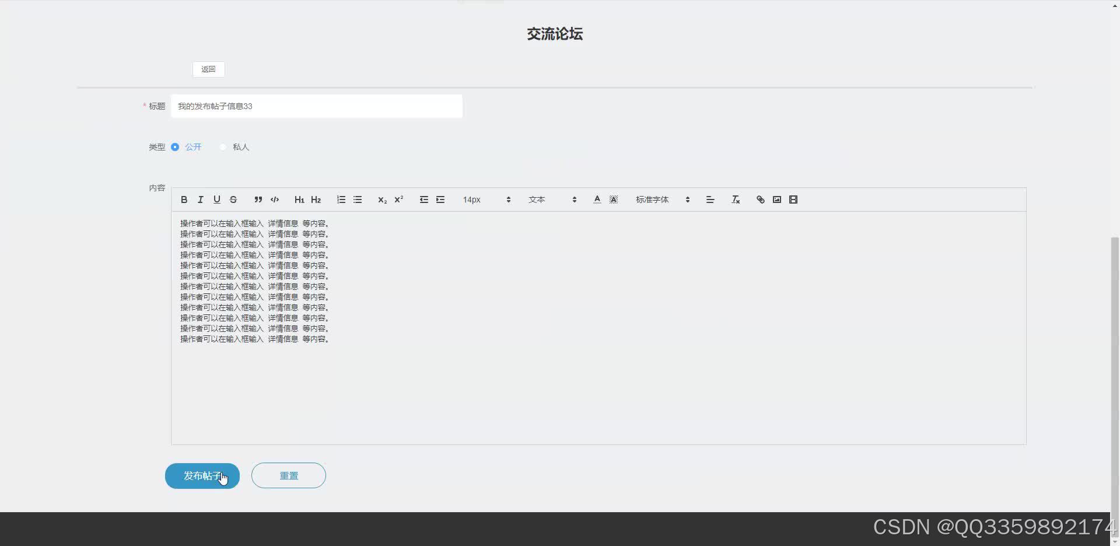Screen dimensions: 1120x546
Task: Create a bulleted list
Action: point(358,199)
